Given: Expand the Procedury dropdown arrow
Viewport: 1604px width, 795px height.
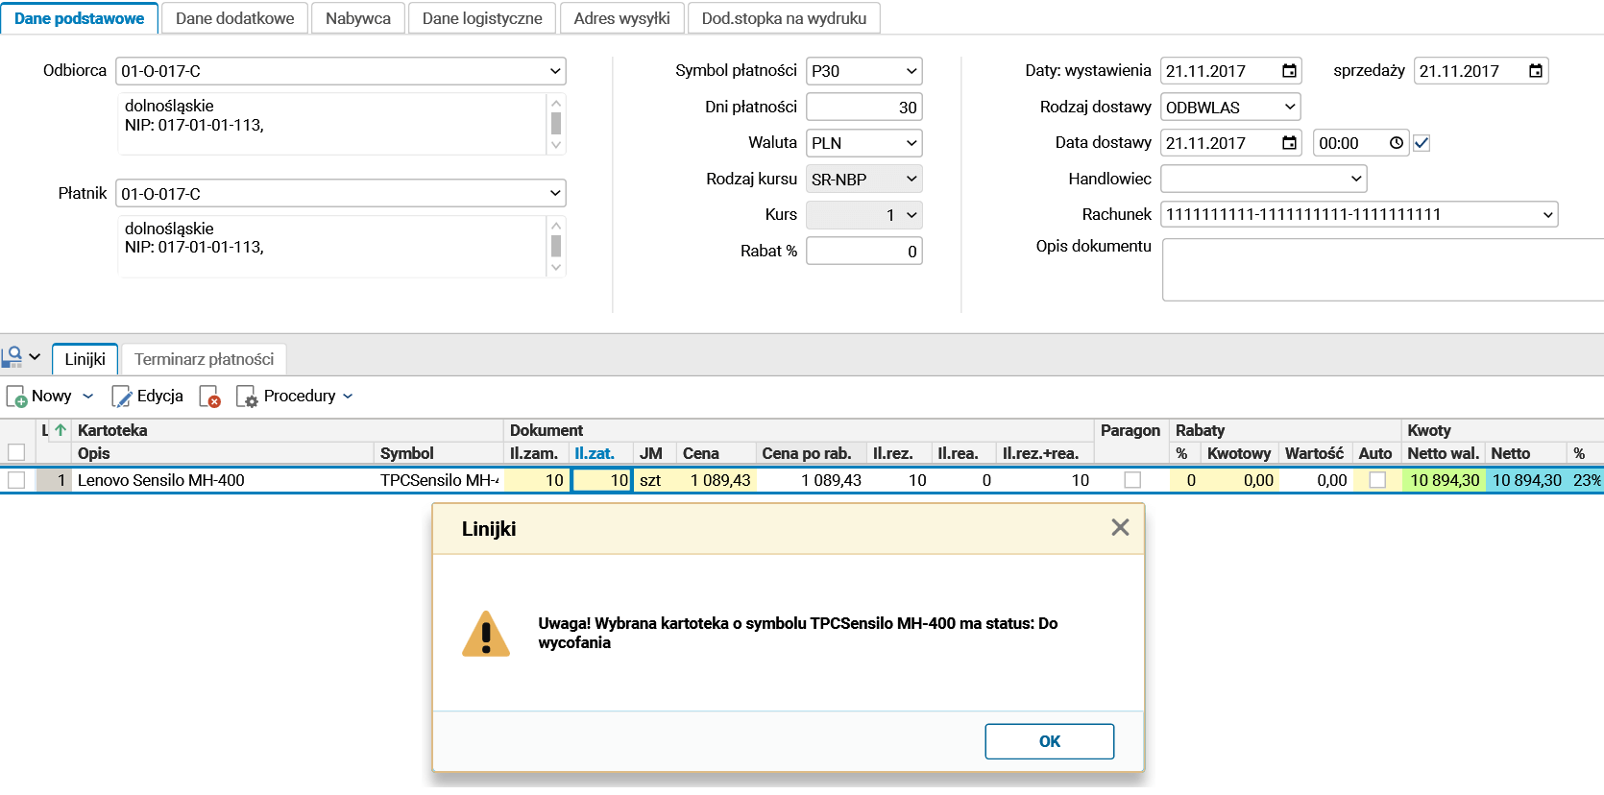Looking at the screenshot, I should (x=348, y=397).
